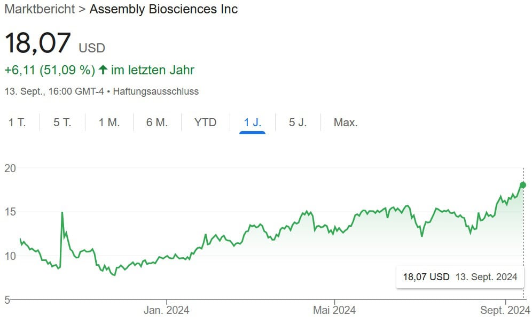The width and height of the screenshot is (532, 323).
Task: Open the Marktbericht breadcrumb link
Action: (39, 9)
